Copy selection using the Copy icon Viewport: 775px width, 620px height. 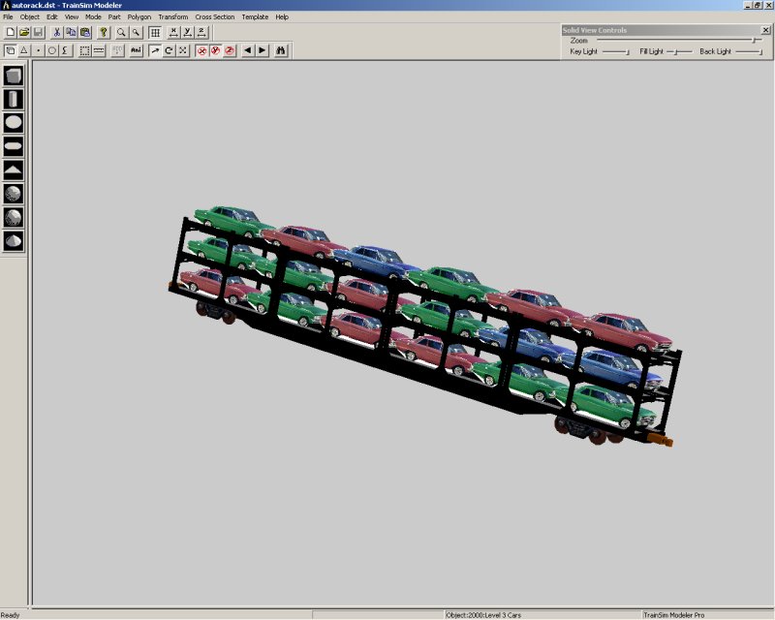[x=71, y=33]
